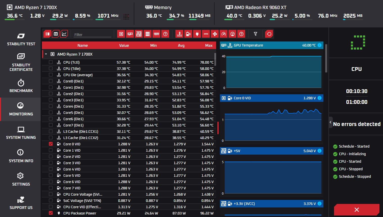Click the graph panel vertical scrollbar
This screenshot has height=217, width=383.
click(326, 58)
